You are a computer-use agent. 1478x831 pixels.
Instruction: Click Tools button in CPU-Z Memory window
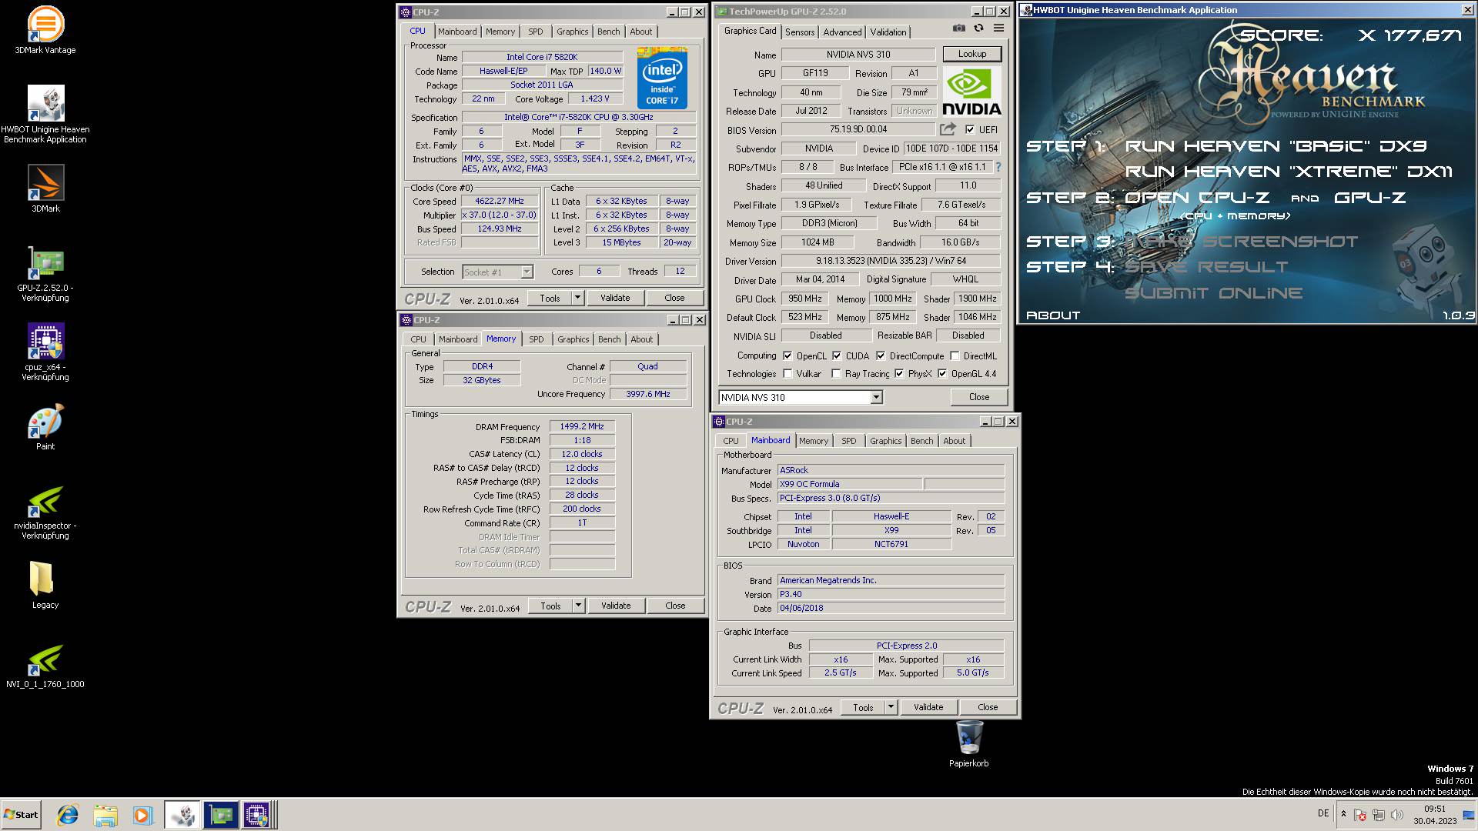click(550, 606)
